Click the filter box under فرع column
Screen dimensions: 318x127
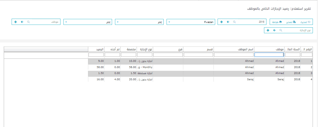coord(168,55)
